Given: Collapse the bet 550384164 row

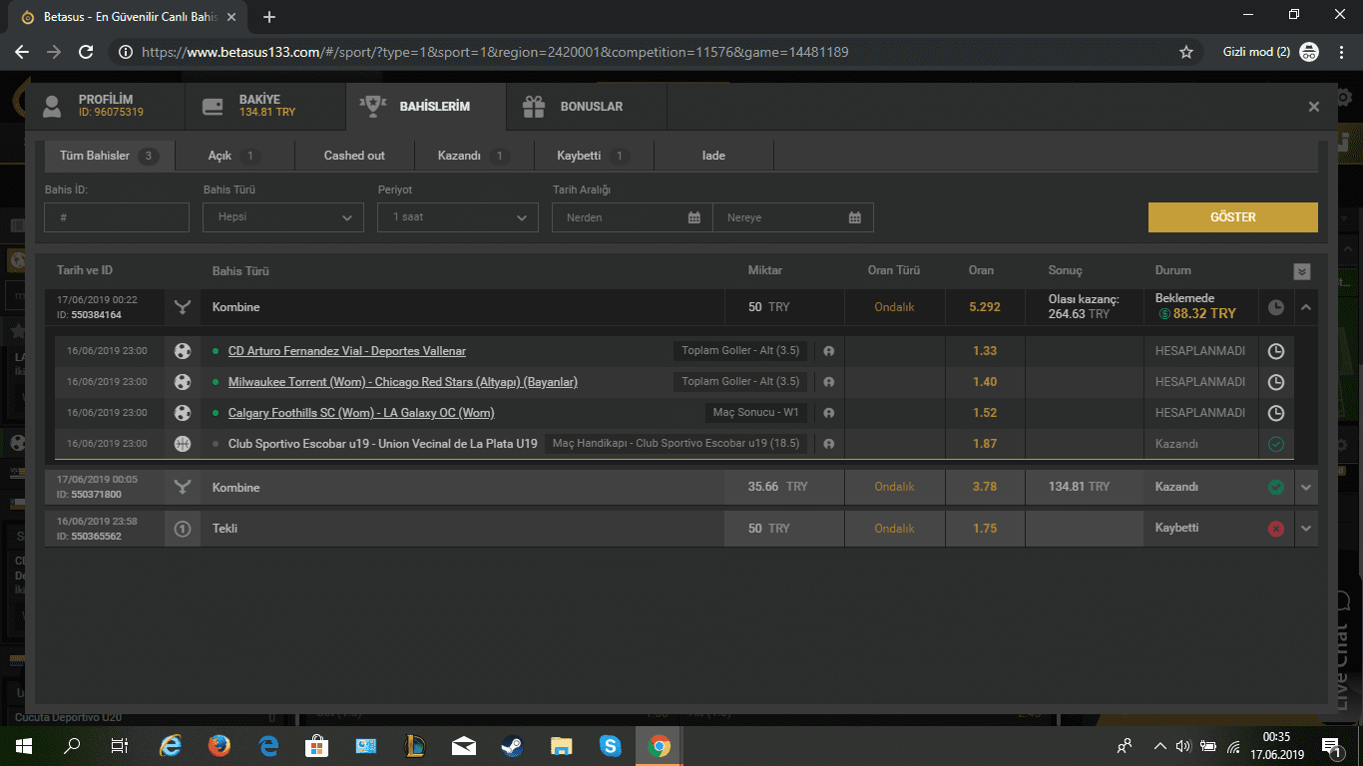Looking at the screenshot, I should tap(1306, 307).
